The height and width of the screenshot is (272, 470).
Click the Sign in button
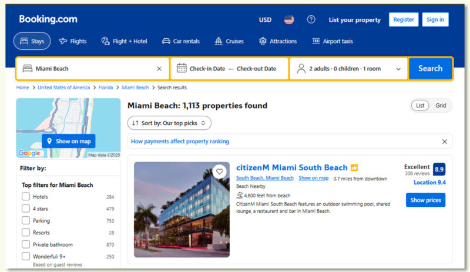coord(435,19)
